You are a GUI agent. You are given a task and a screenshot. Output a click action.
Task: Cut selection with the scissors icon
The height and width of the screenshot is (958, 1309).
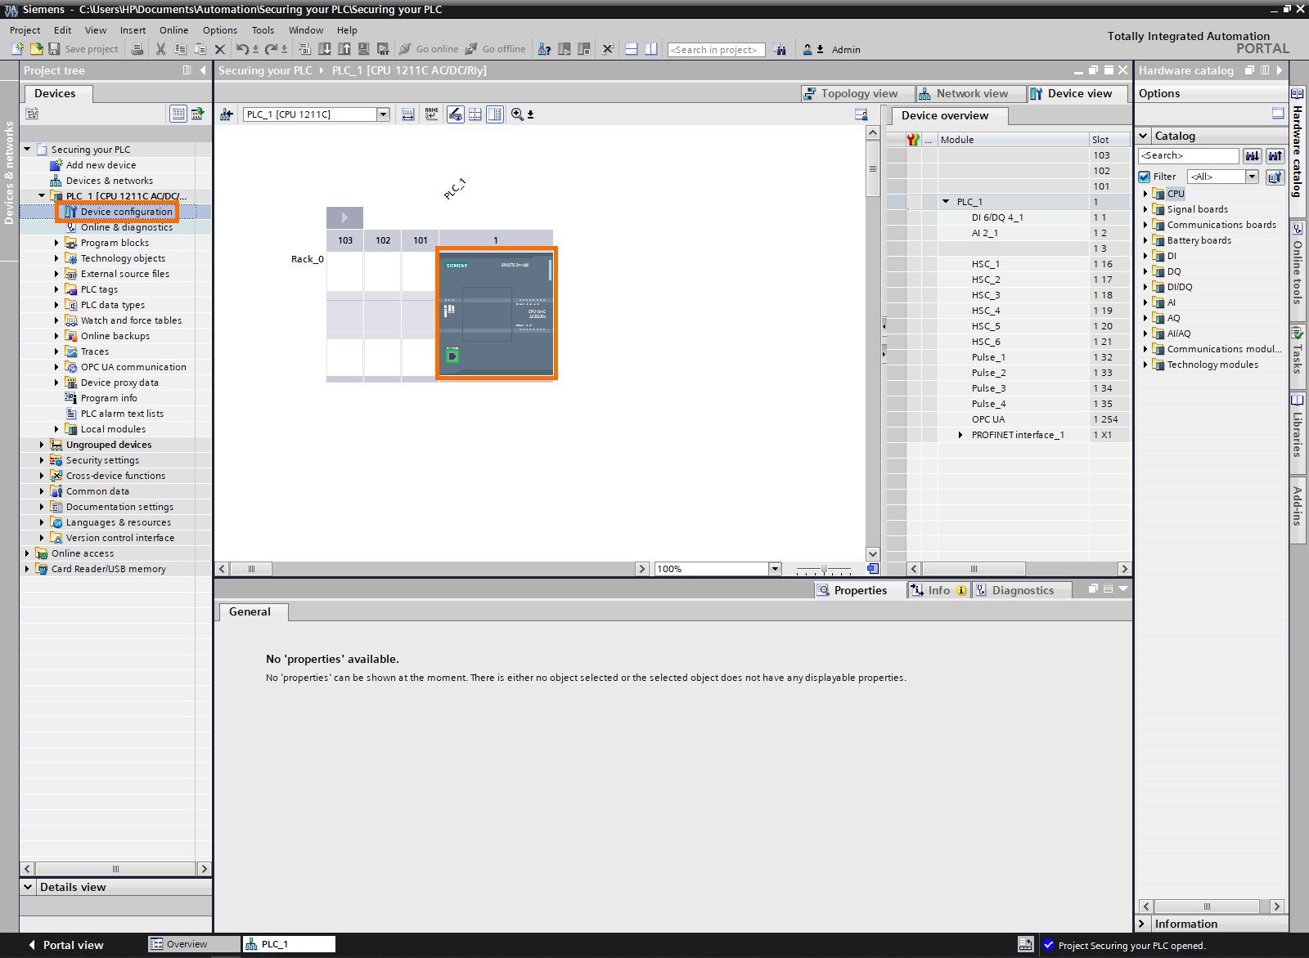[161, 49]
